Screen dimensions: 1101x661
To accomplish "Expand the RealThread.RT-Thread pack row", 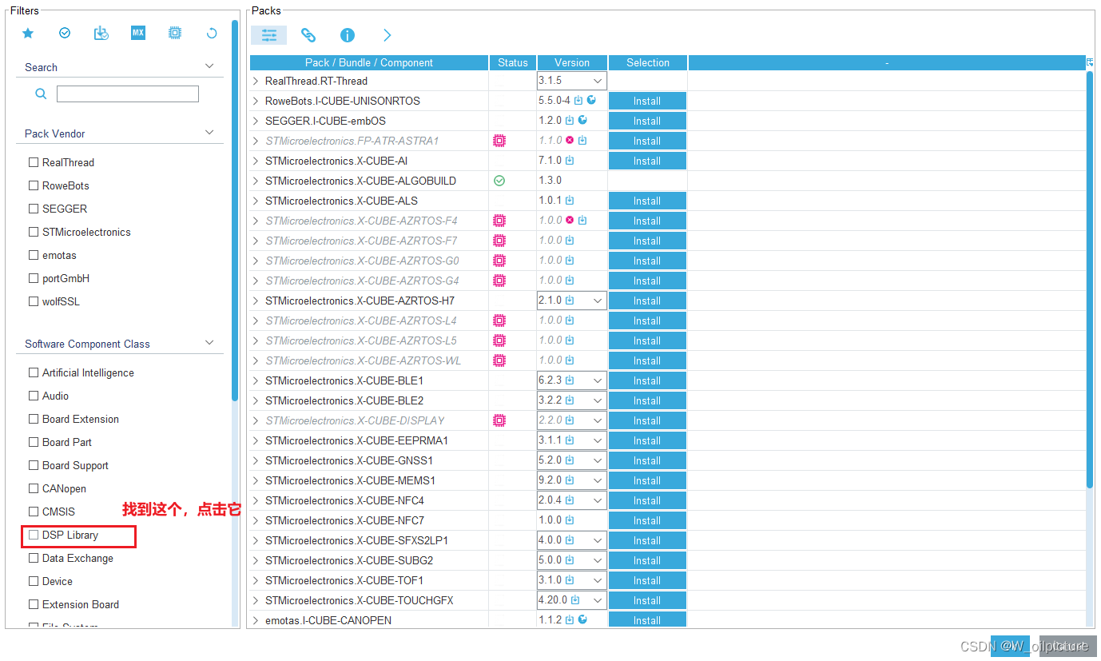I will coord(256,81).
